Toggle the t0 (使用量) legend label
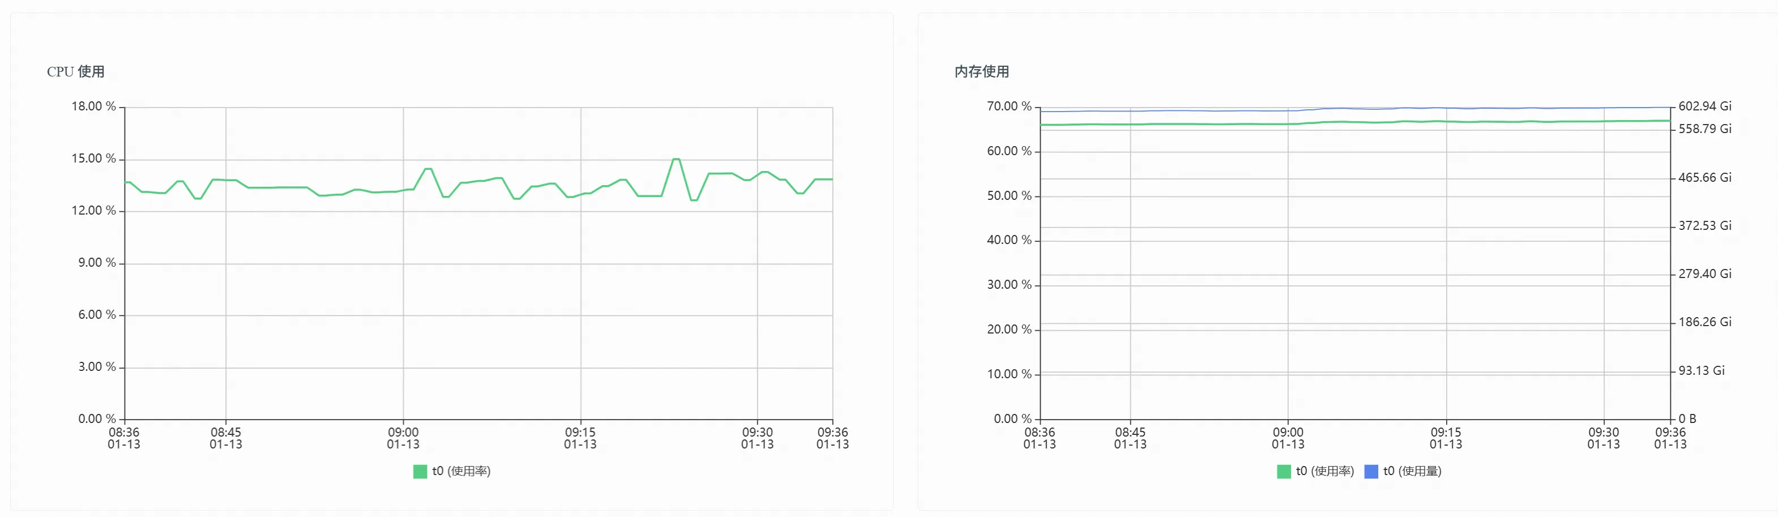This screenshot has height=517, width=1778. (x=1412, y=472)
